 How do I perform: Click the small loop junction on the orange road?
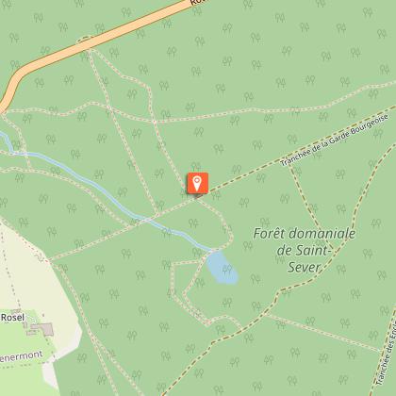tap(85, 41)
